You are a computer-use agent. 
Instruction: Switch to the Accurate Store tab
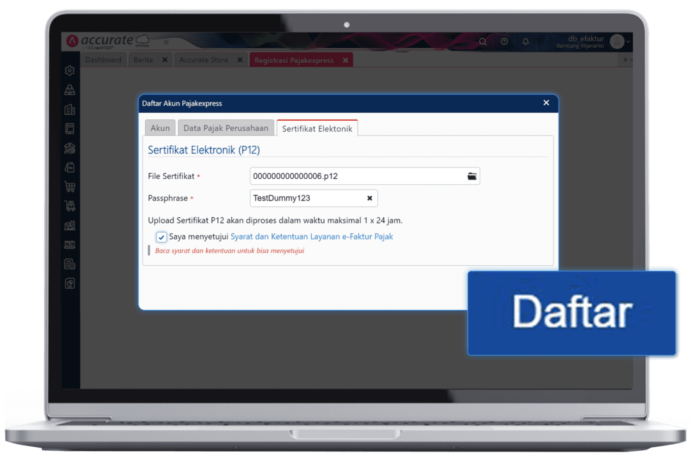click(204, 59)
